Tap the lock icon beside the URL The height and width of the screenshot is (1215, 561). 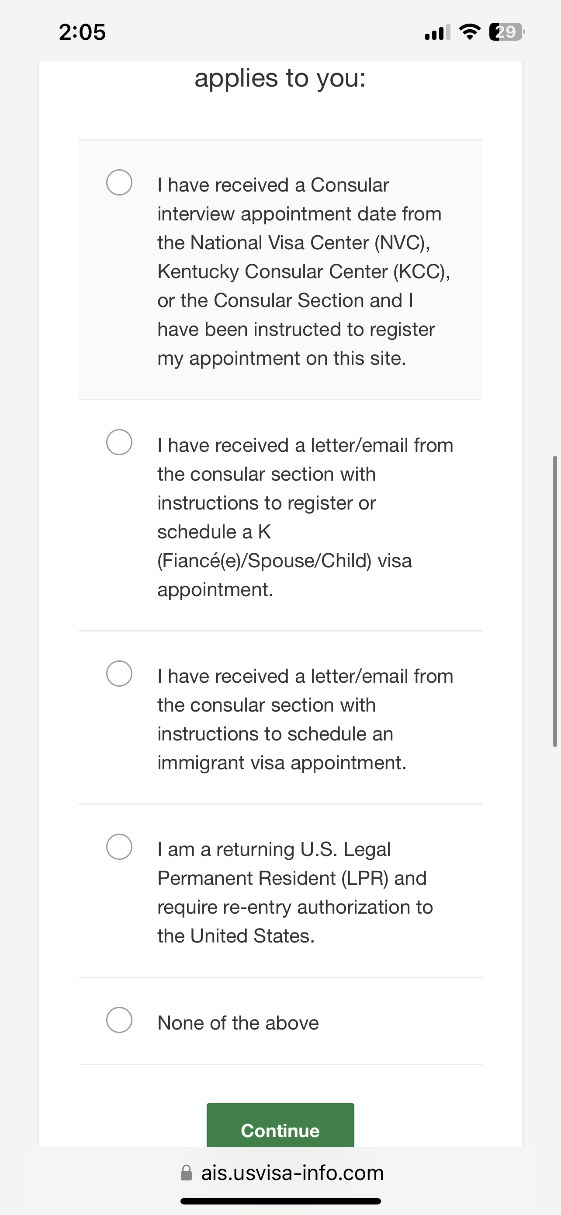187,1173
